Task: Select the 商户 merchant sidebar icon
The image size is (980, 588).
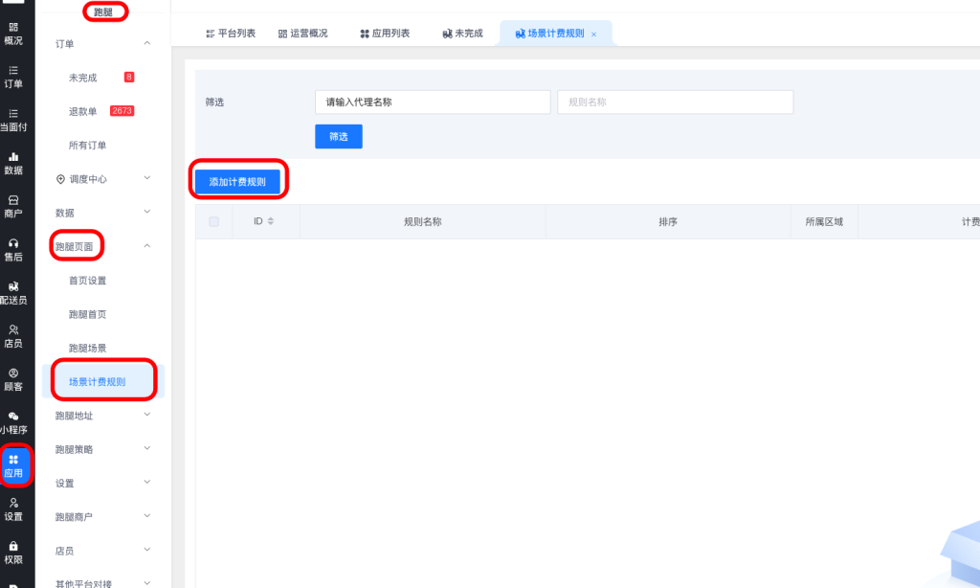Action: click(13, 206)
